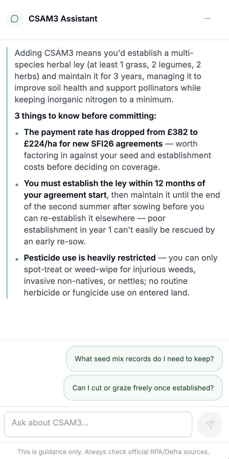
Task: Click the 'guidance only' RPA/Defra disclaimer footer
Action: click(113, 452)
